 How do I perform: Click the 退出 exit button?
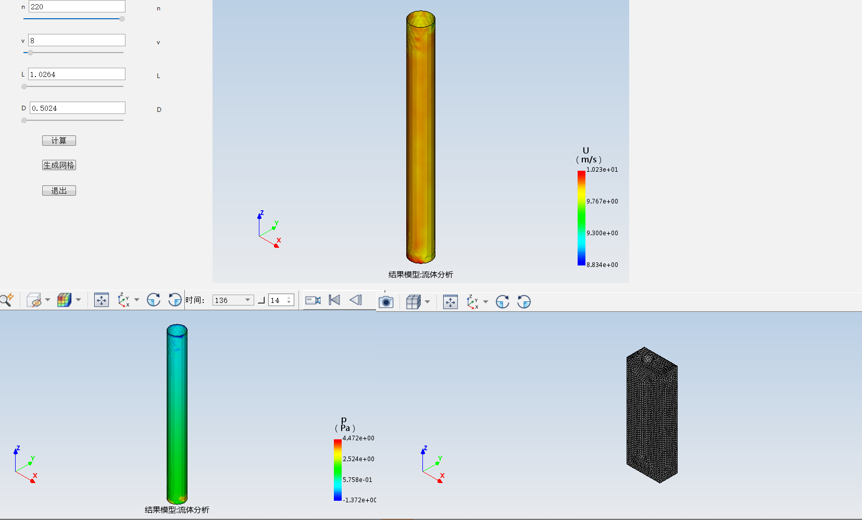pyautogui.click(x=59, y=191)
